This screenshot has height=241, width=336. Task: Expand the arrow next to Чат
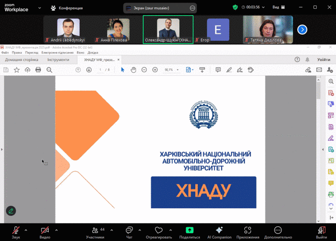point(140,230)
